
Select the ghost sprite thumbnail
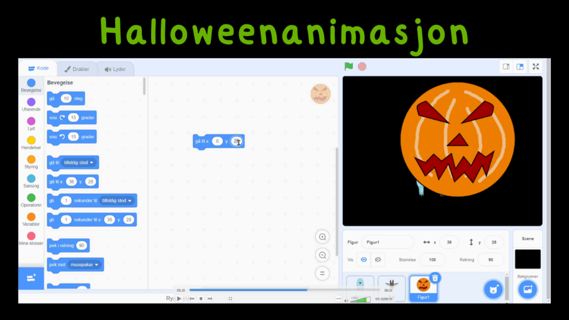[x=360, y=288]
